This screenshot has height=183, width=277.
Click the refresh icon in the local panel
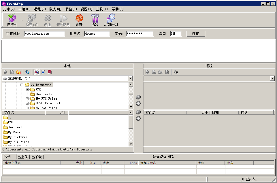point(27,72)
